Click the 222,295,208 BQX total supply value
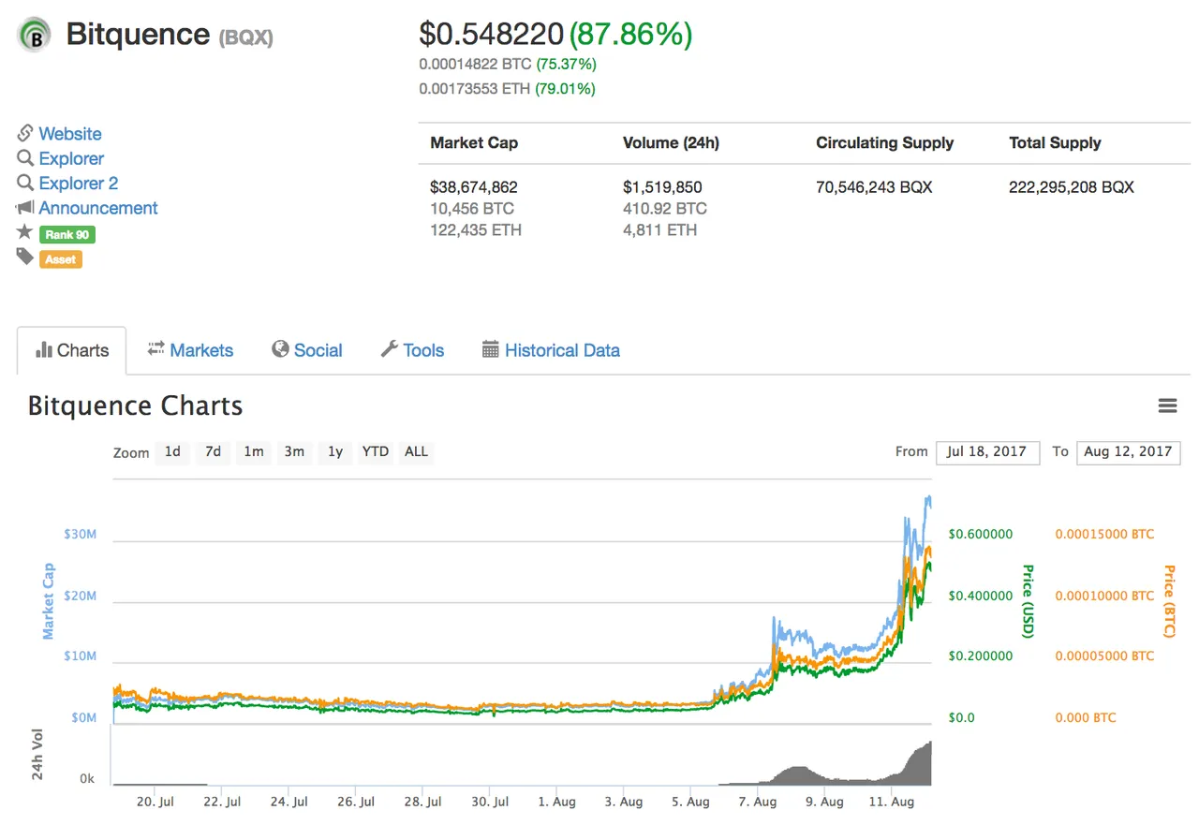 1072,187
